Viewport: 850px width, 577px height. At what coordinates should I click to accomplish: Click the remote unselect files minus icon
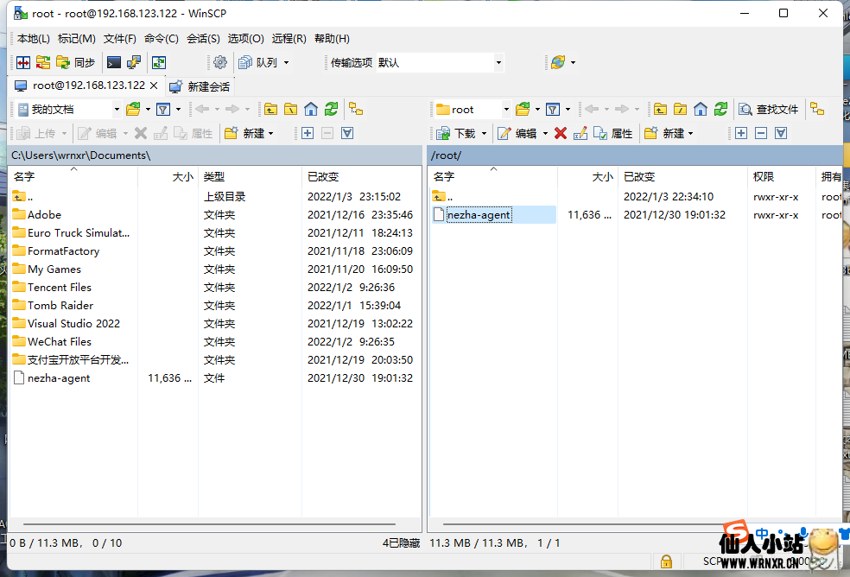761,133
